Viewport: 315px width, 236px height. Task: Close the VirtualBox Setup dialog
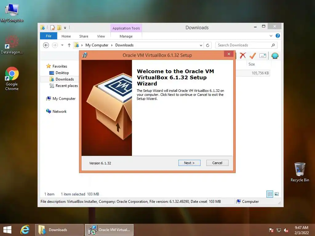click(229, 54)
